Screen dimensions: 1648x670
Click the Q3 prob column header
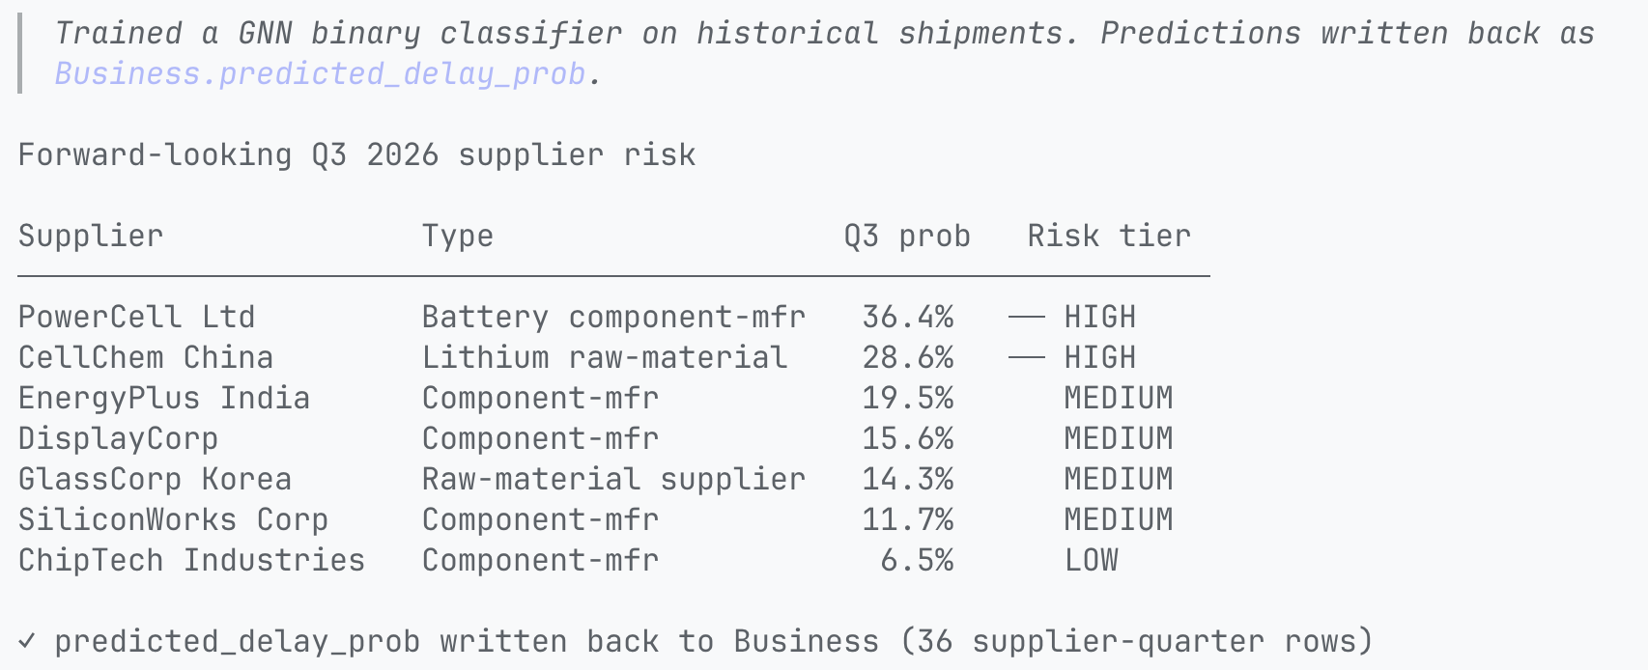[x=906, y=237]
